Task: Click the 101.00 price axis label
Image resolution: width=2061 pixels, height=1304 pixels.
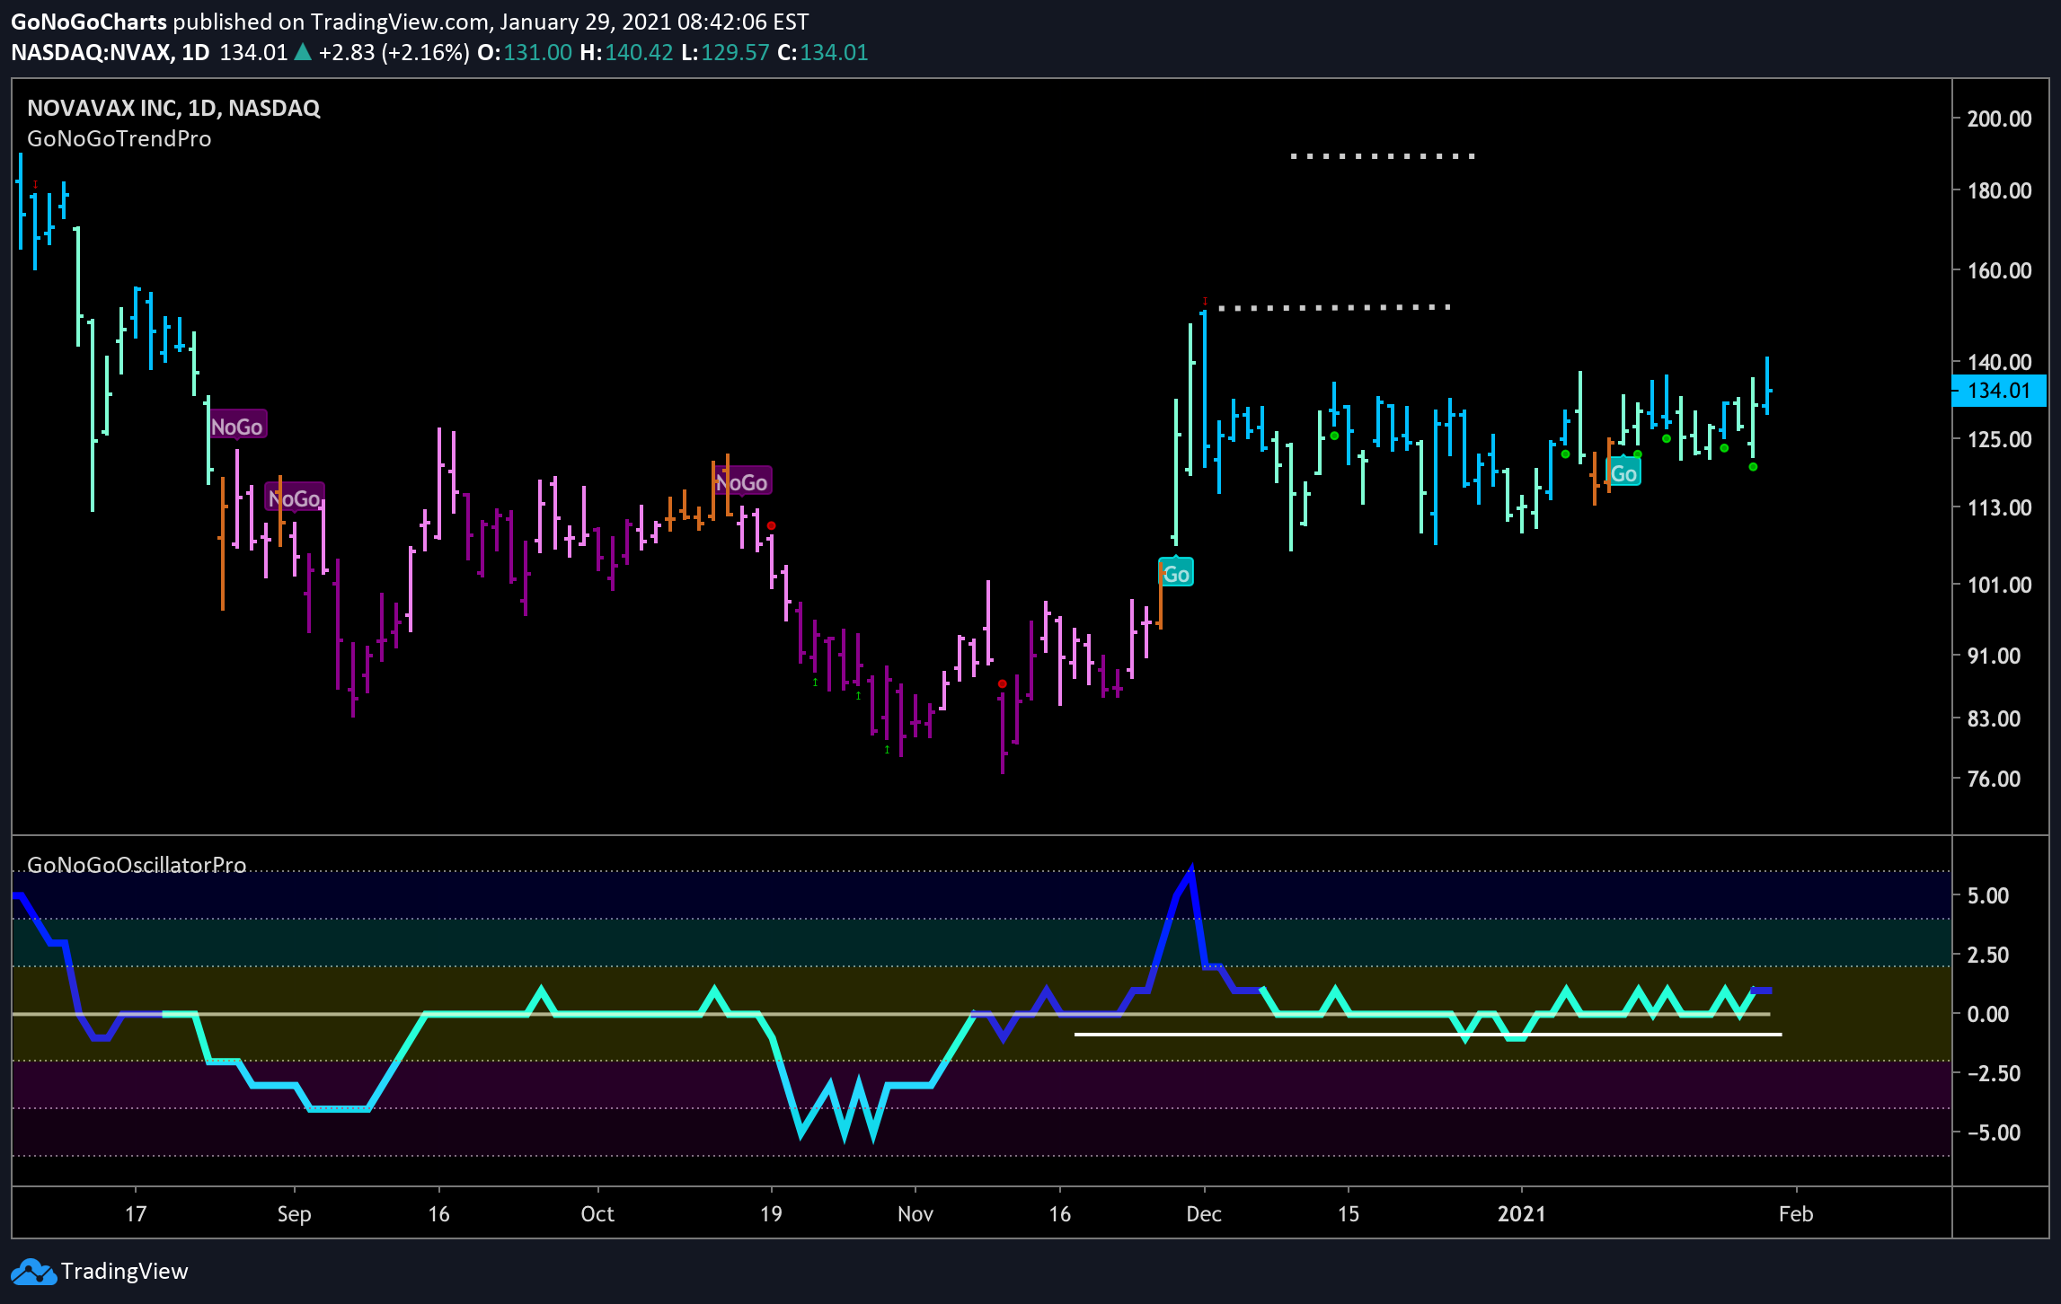Action: (1999, 585)
